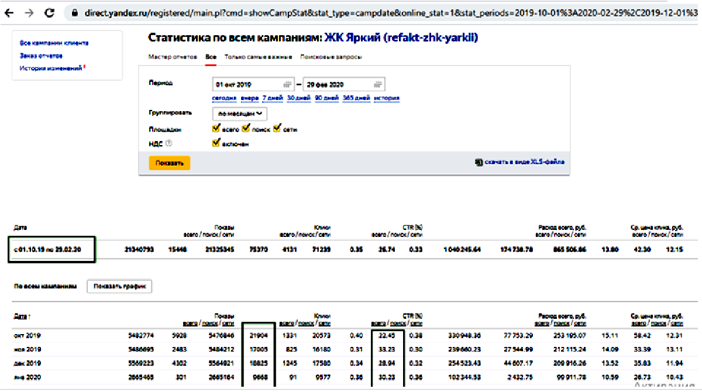Switch to the 'Мастер отчетов' tab

[x=173, y=57]
